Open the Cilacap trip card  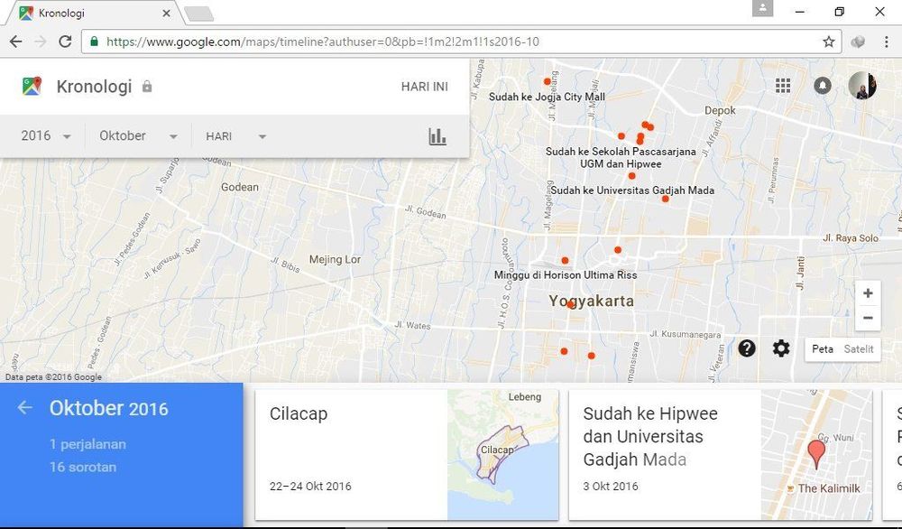click(407, 455)
